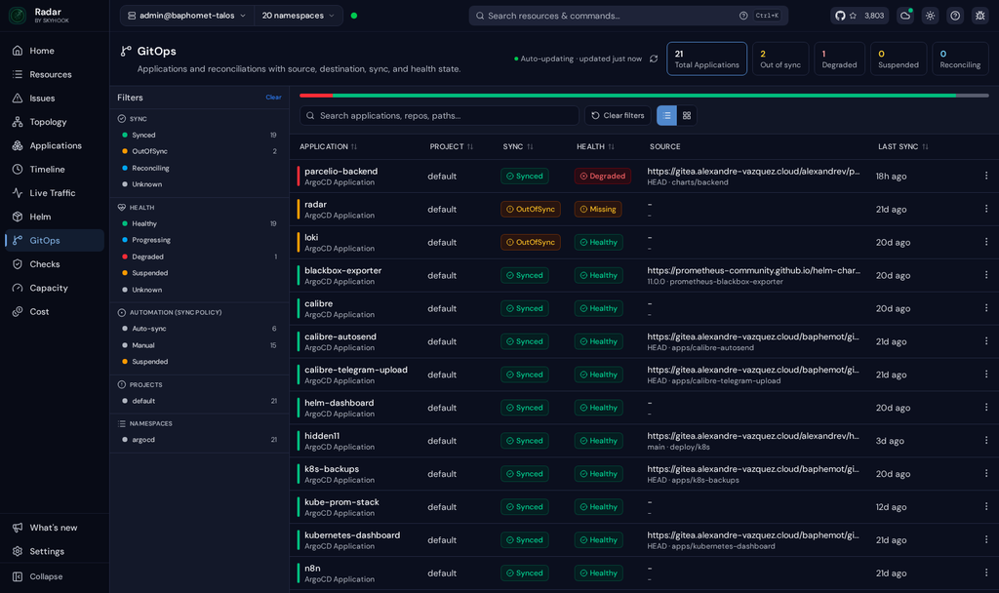Open Topology in sidebar

coord(55,122)
